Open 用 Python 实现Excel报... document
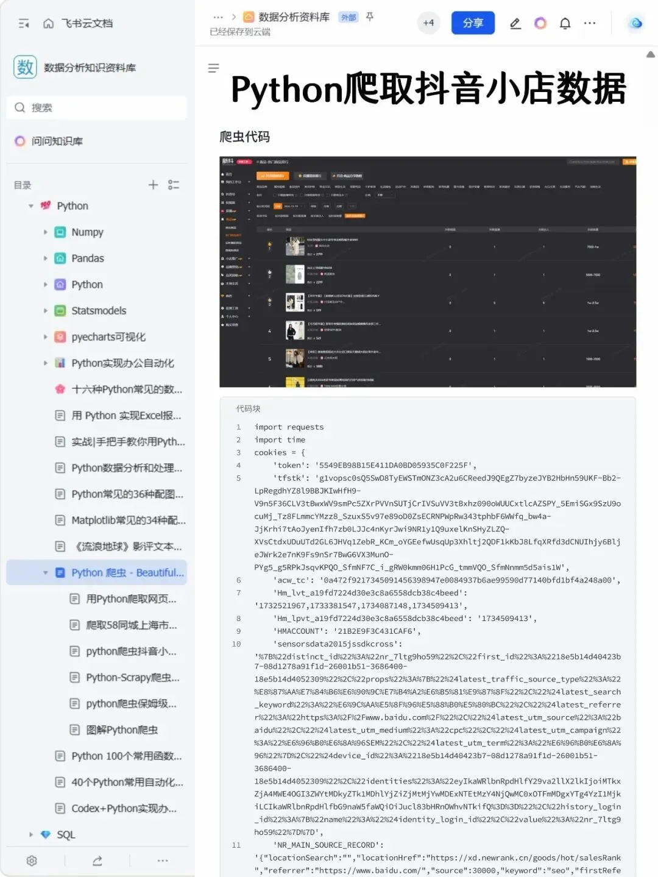 pos(126,416)
